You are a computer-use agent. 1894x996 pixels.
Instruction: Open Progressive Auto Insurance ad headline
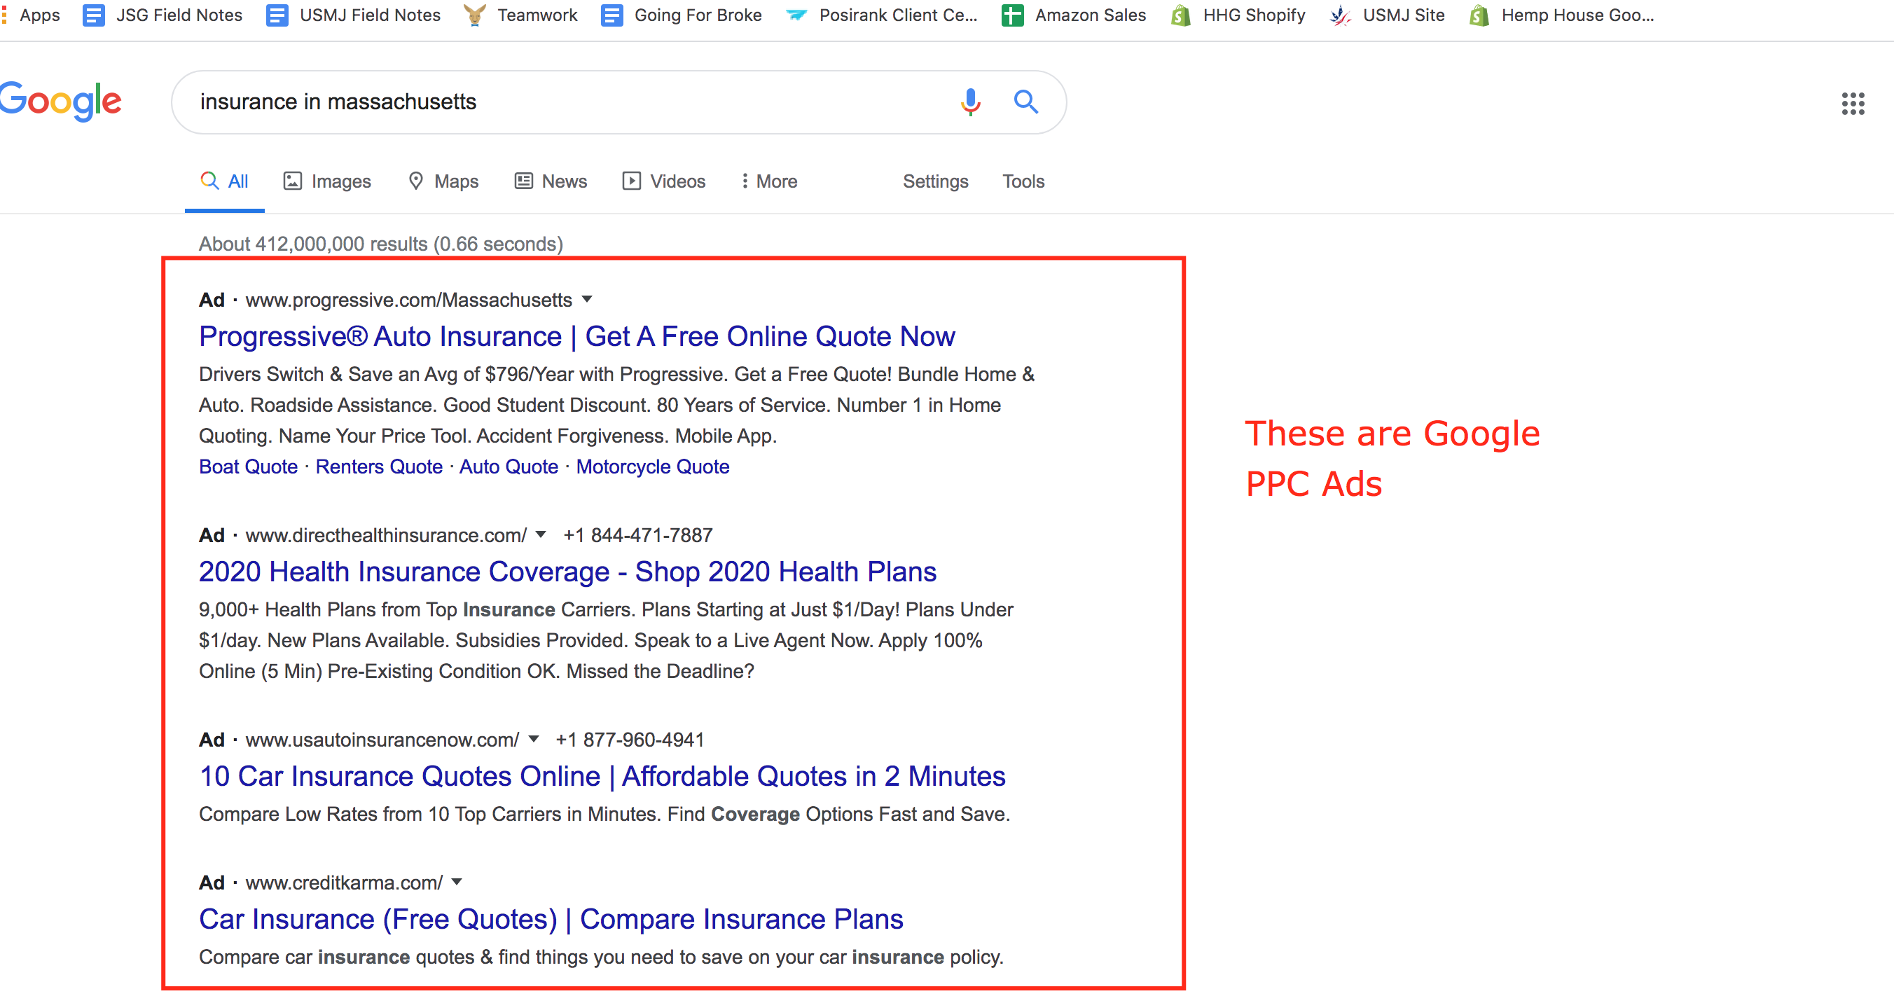coord(576,336)
